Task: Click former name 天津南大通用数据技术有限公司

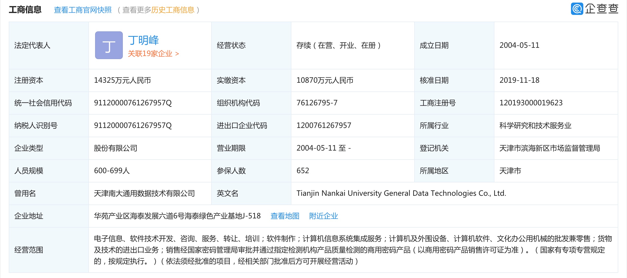Action: click(144, 193)
